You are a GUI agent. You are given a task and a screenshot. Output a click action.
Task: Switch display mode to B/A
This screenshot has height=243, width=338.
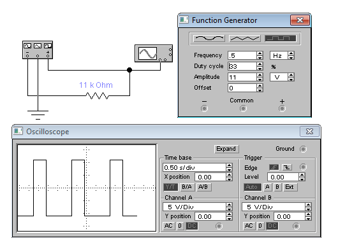[187, 187]
